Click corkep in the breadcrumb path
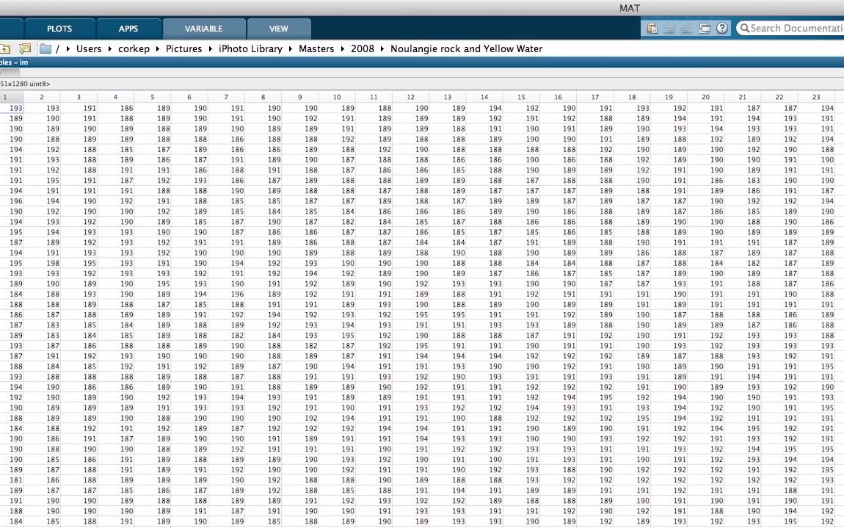The image size is (844, 528). click(x=134, y=48)
